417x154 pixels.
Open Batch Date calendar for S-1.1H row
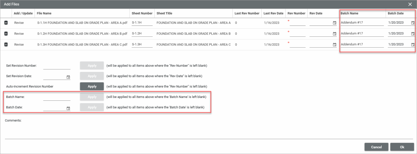(413, 23)
